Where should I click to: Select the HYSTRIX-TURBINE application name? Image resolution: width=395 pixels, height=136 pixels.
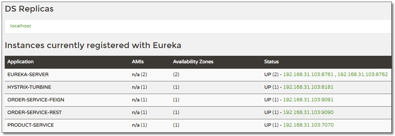[x=29, y=87]
